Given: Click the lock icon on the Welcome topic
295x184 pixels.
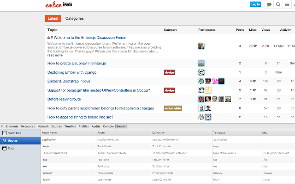Looking at the screenshot, I should [x=48, y=38].
